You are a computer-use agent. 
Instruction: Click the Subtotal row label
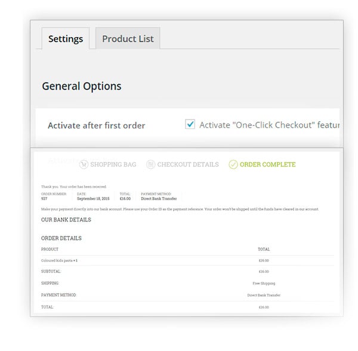tap(50, 272)
